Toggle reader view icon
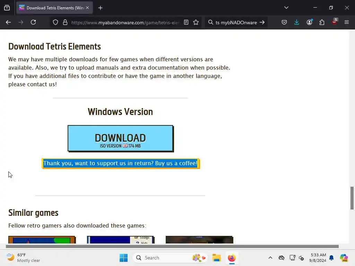355x266 pixels. coord(186,23)
